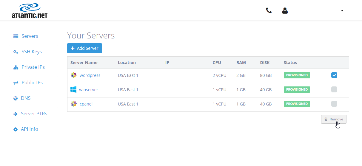Go to SSH Keys page

tap(32, 52)
